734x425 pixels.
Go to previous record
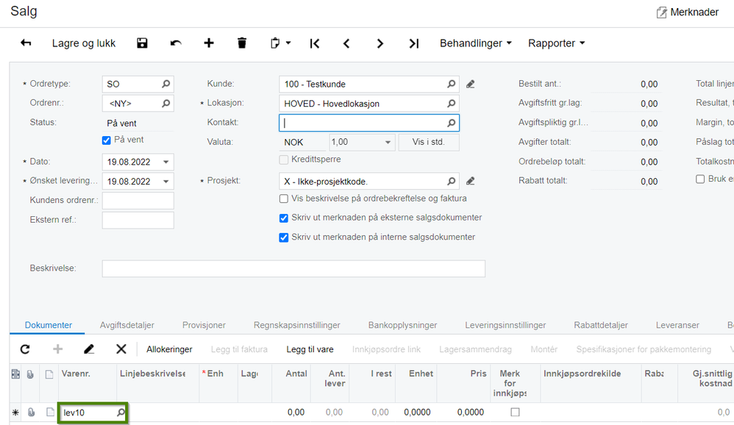pyautogui.click(x=346, y=43)
